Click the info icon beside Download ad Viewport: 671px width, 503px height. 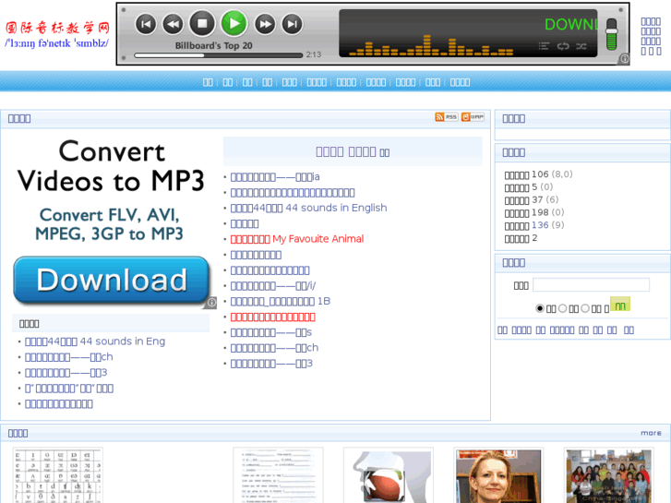211,303
